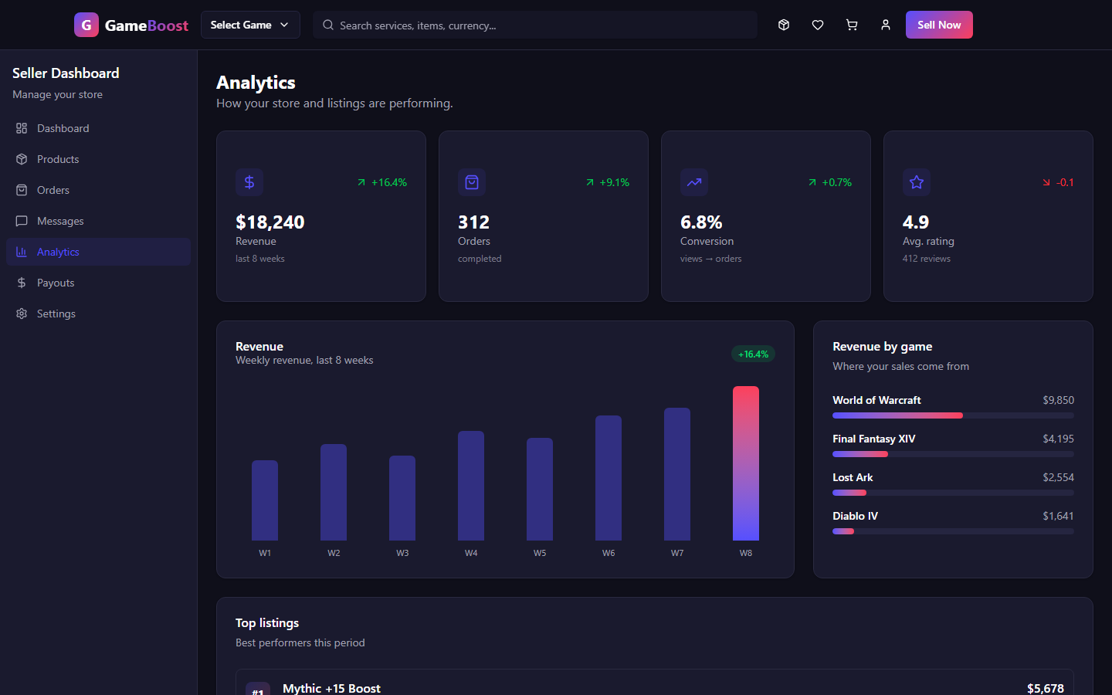Image resolution: width=1112 pixels, height=695 pixels.
Task: Click the search magnifier icon
Action: [x=328, y=25]
